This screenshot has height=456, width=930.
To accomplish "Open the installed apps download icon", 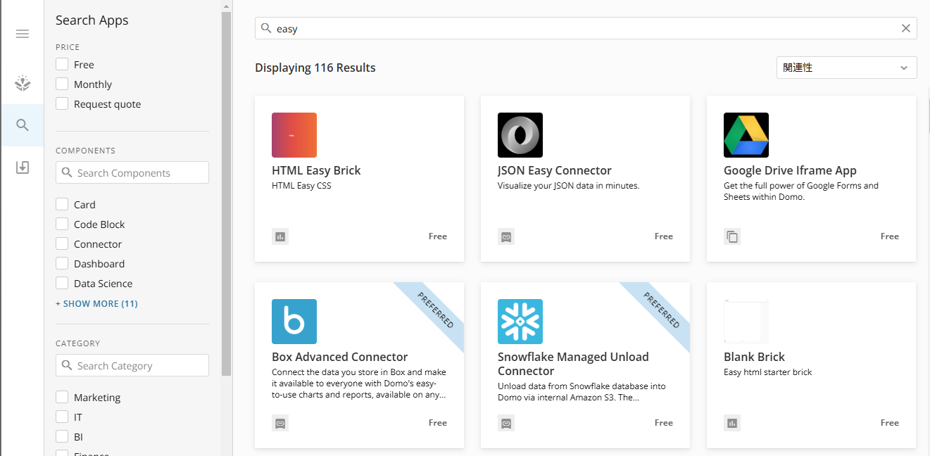I will click(23, 167).
